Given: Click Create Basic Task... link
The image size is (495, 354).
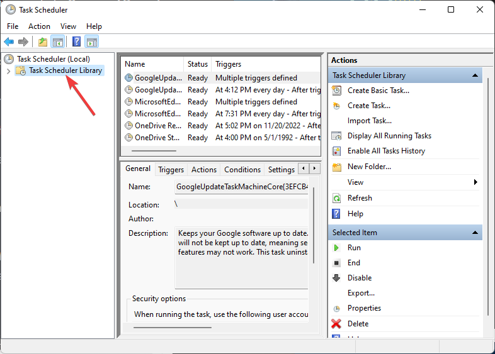Looking at the screenshot, I should [378, 91].
